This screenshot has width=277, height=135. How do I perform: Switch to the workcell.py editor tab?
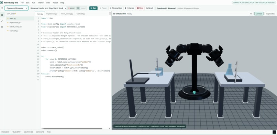(x=81, y=14)
